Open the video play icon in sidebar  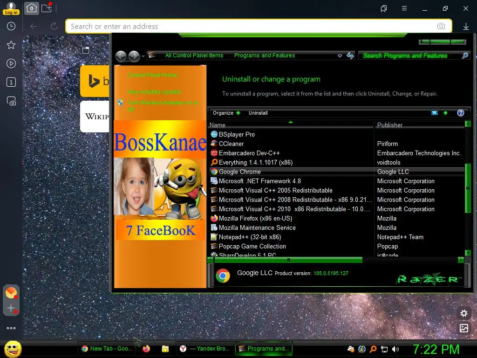[11, 63]
